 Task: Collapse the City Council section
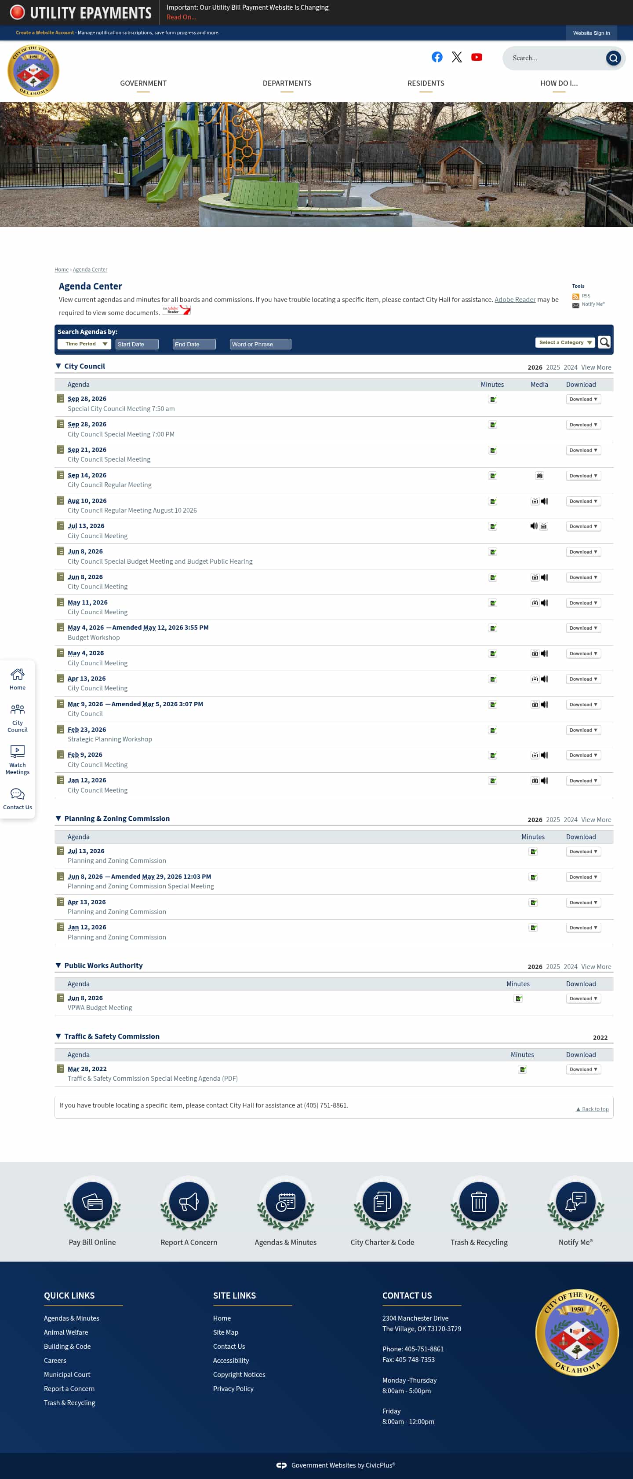point(58,366)
